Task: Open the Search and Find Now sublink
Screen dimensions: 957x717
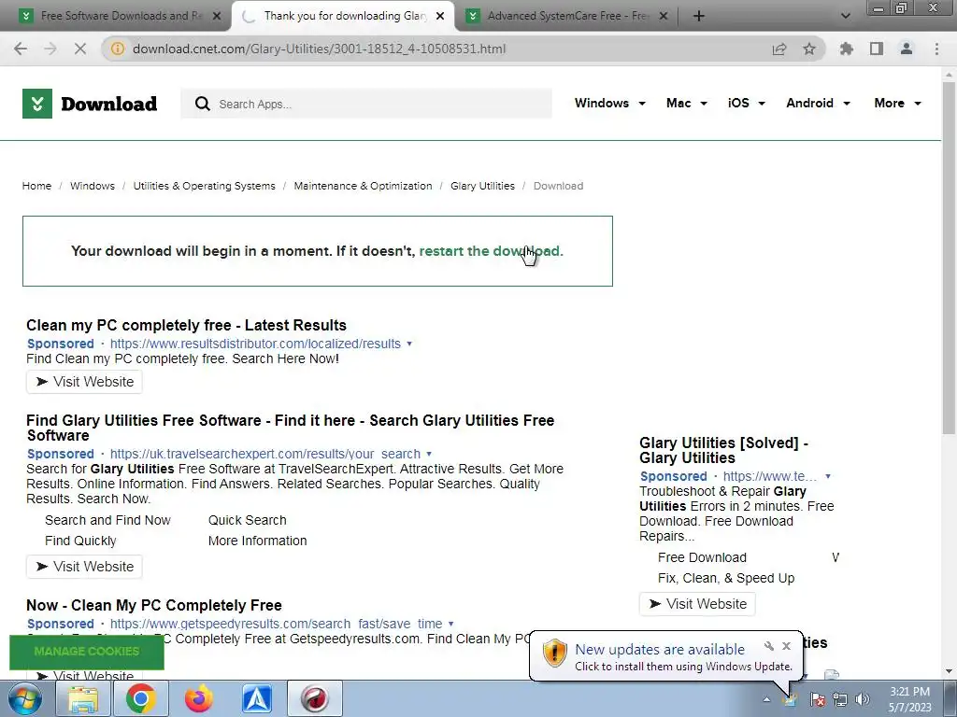Action: point(107,520)
